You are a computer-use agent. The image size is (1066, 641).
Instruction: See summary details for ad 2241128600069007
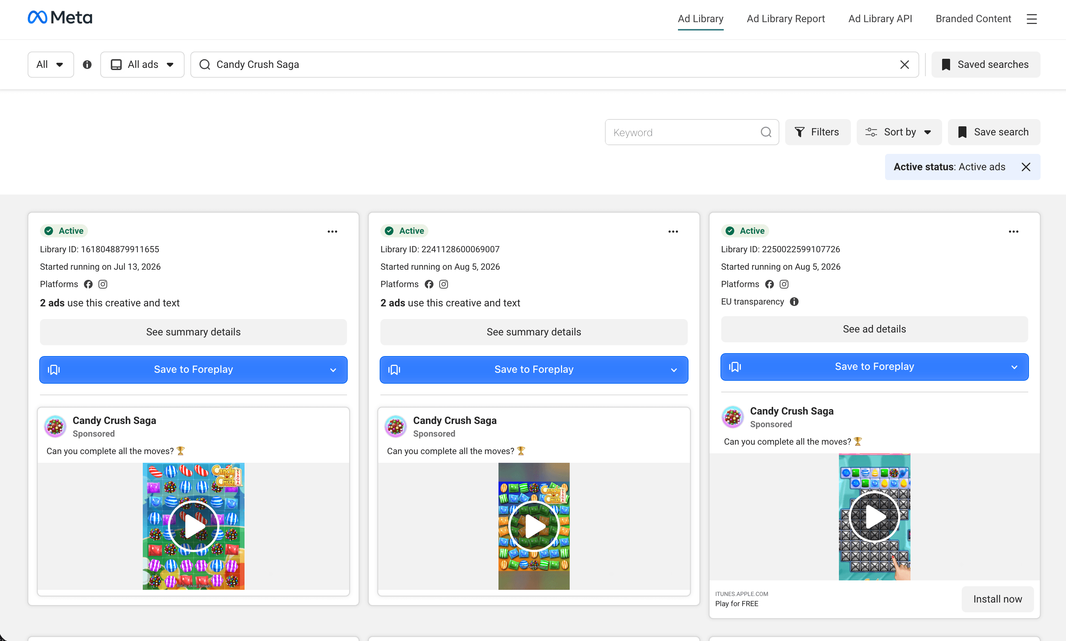tap(534, 332)
